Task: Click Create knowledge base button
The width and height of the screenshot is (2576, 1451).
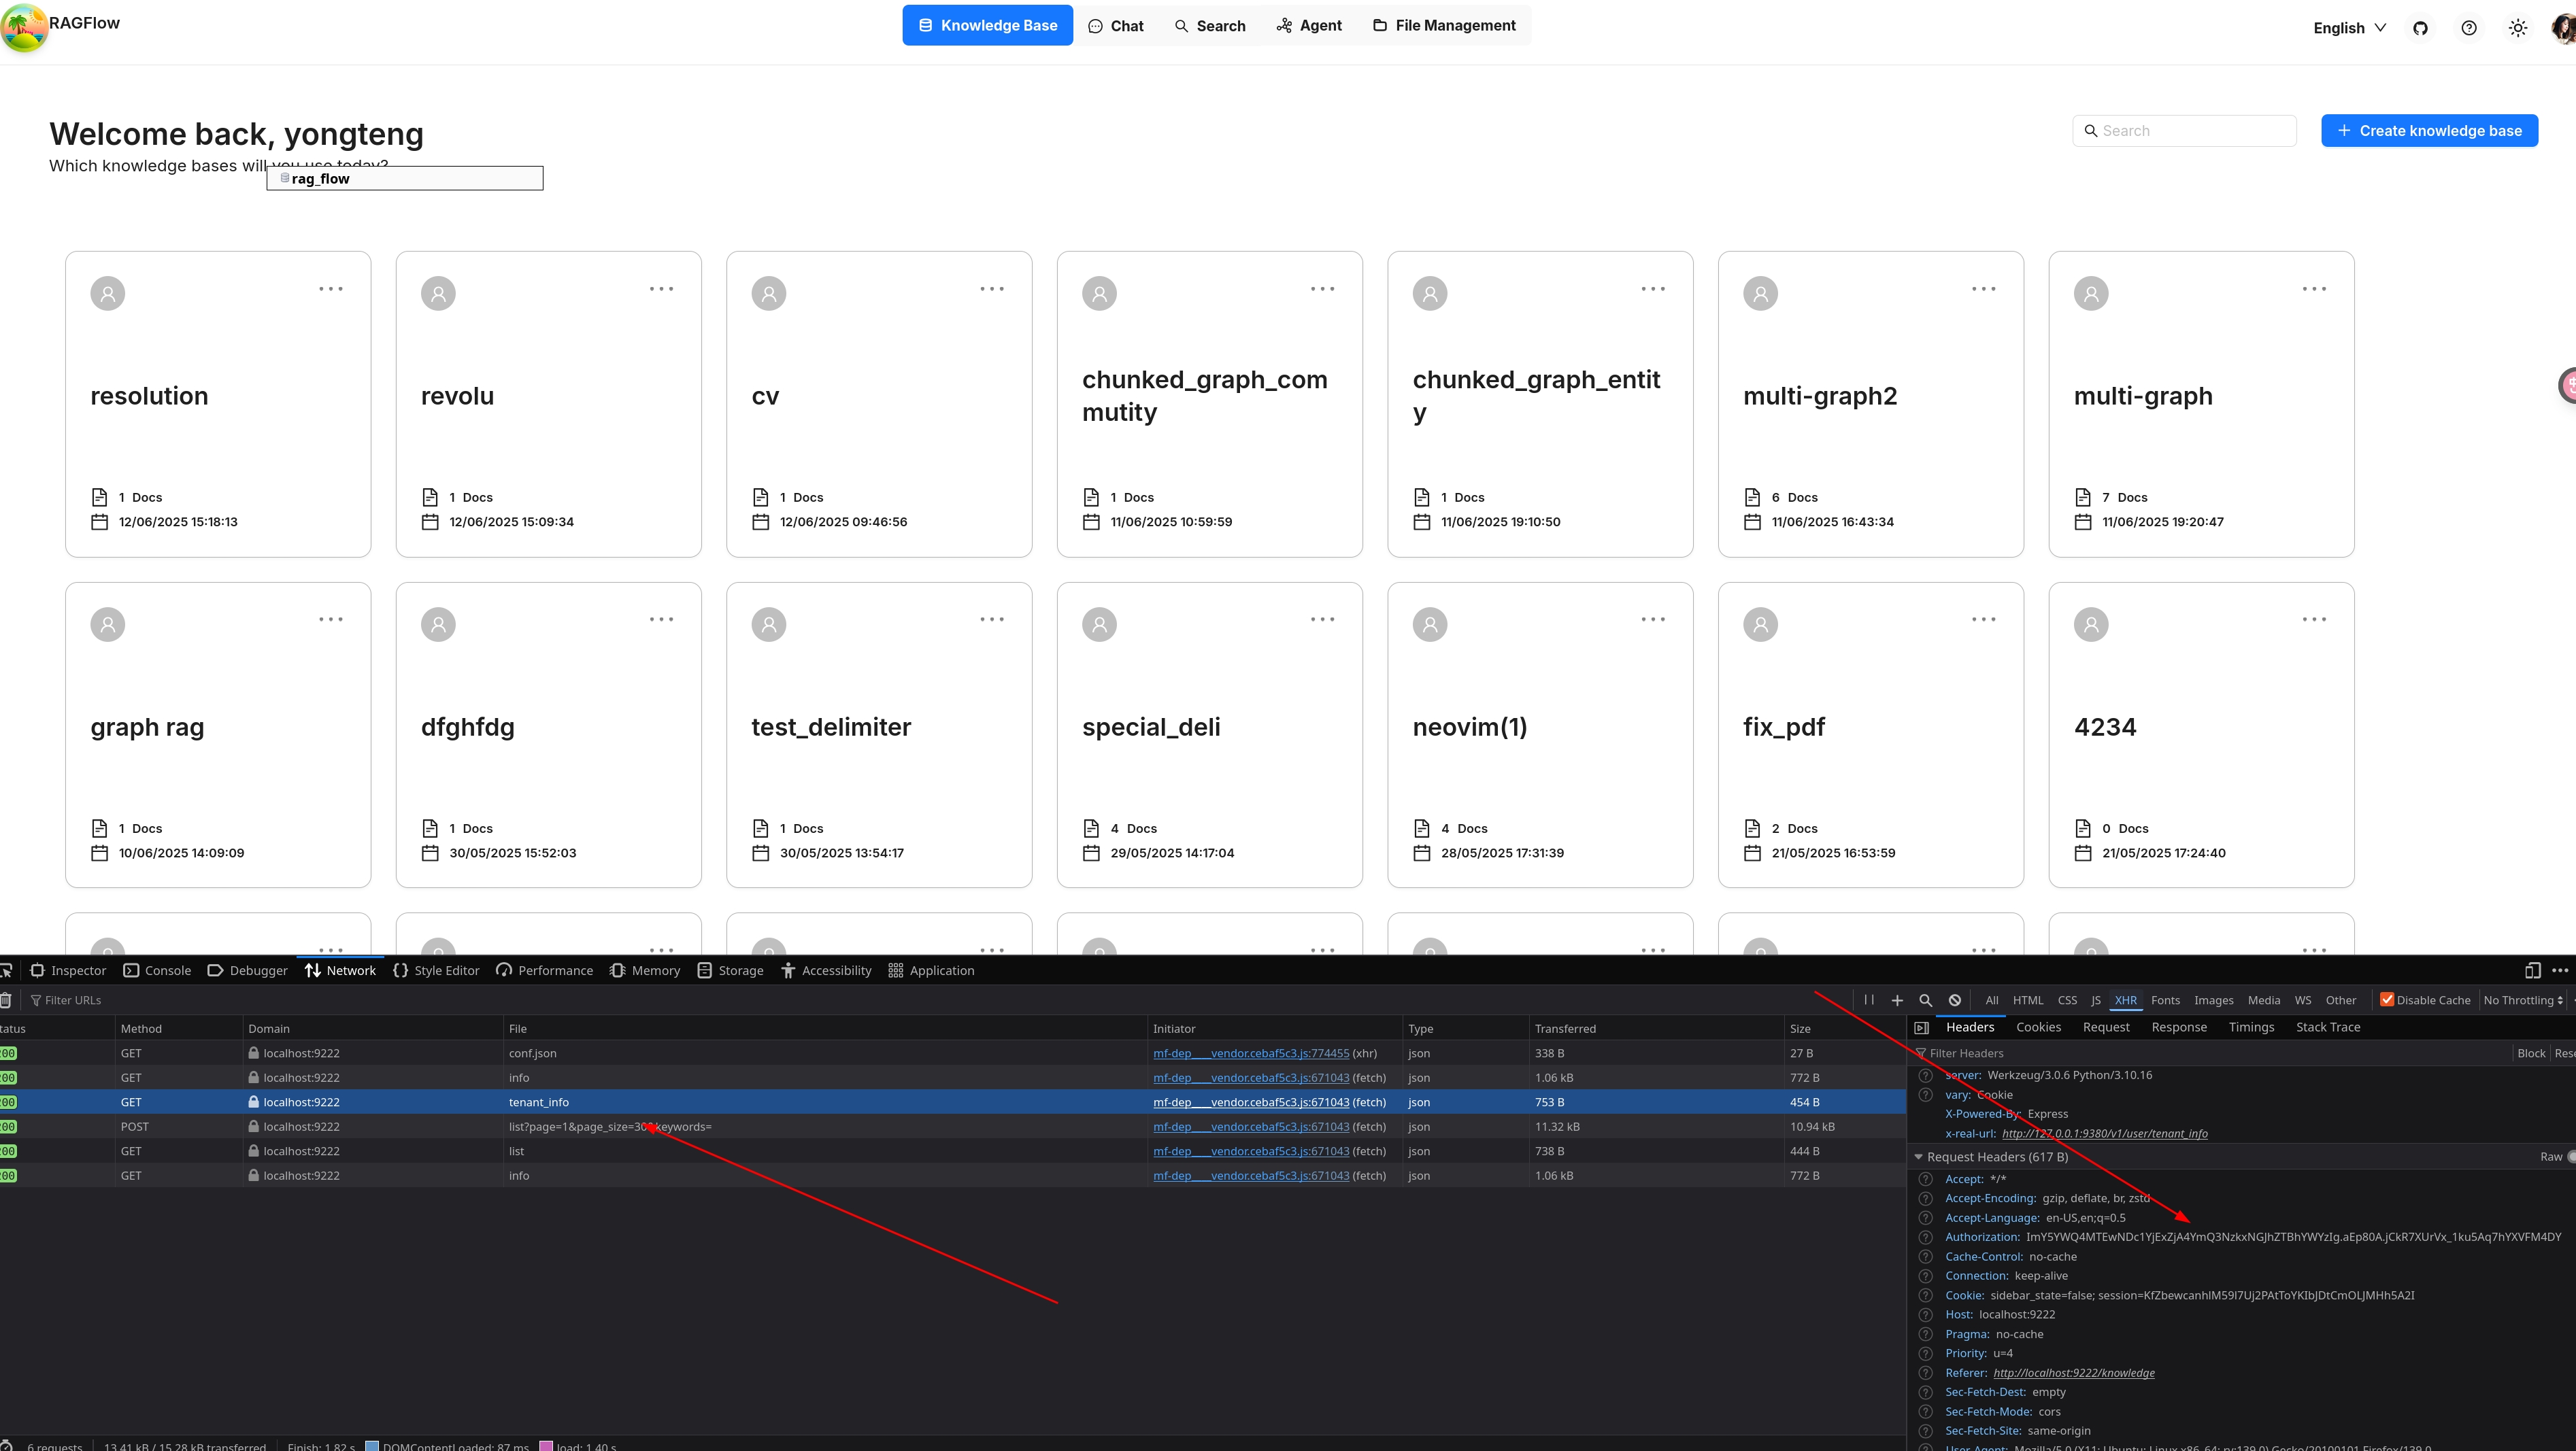Action: click(2429, 131)
